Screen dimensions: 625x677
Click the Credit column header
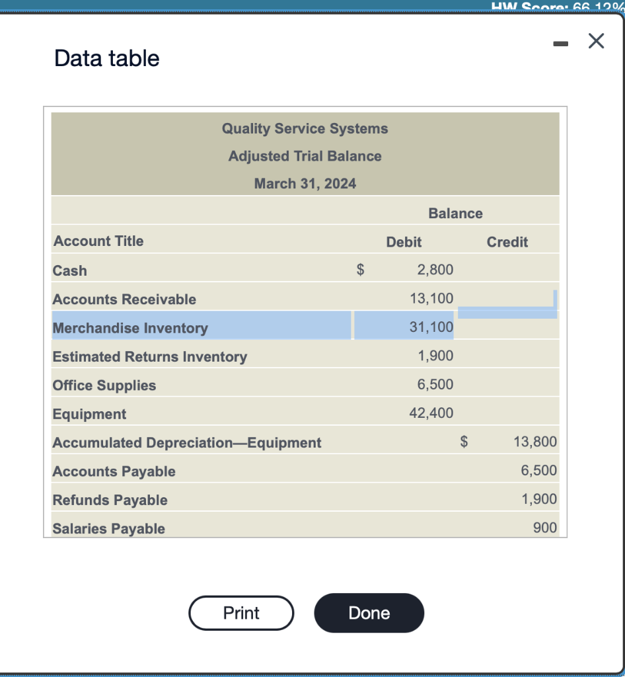pos(507,241)
